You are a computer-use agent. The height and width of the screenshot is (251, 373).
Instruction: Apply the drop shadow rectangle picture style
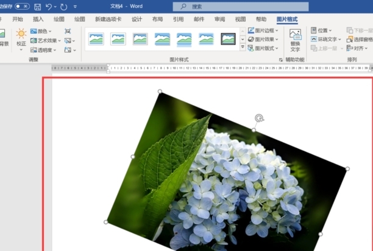[162, 39]
